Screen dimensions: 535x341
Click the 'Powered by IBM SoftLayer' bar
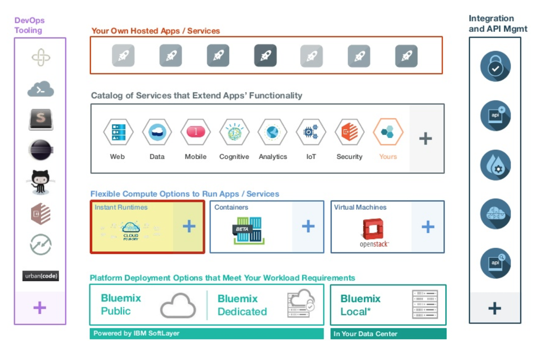click(x=206, y=333)
